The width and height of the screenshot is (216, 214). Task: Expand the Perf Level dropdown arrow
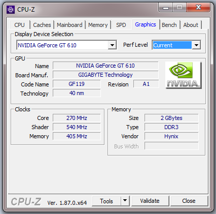(196, 45)
